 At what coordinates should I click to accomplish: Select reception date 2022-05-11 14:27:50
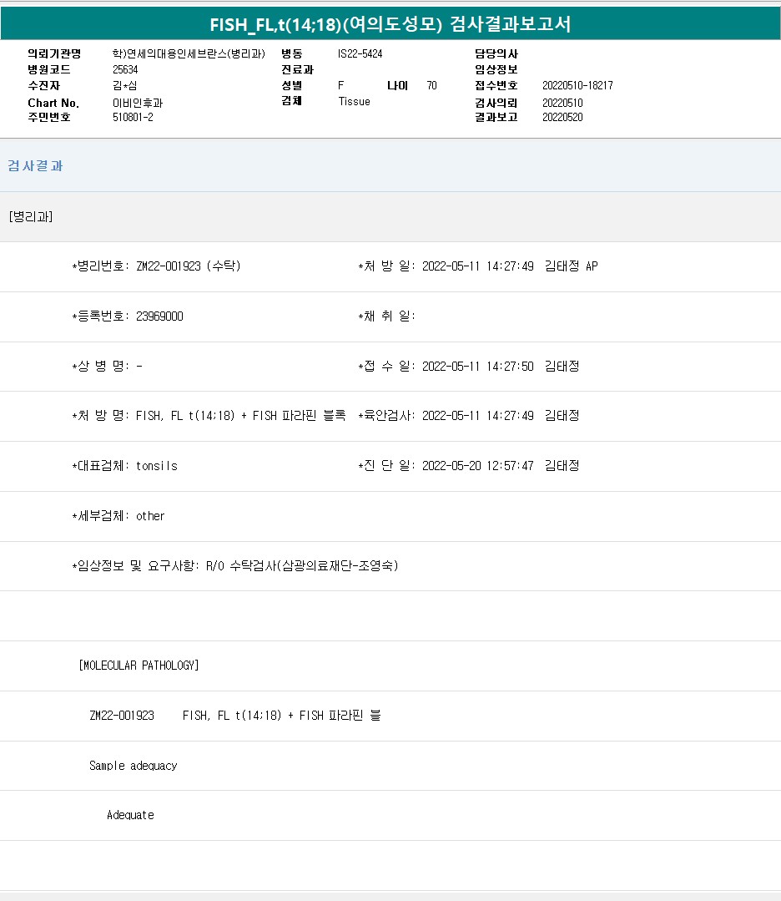[x=478, y=366]
